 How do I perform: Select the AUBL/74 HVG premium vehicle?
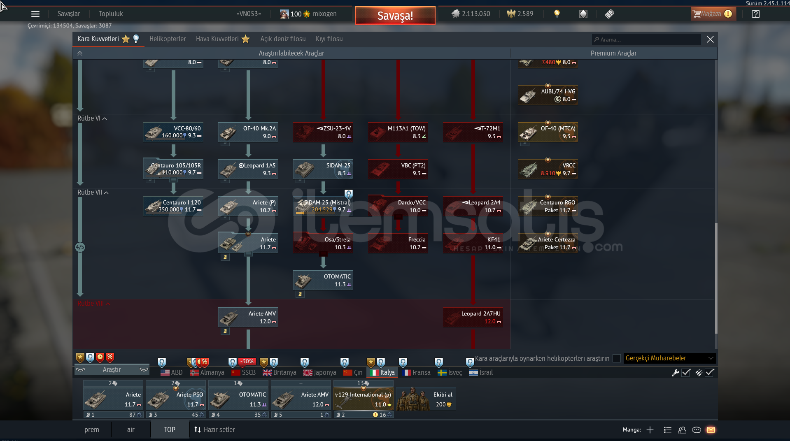pyautogui.click(x=548, y=95)
